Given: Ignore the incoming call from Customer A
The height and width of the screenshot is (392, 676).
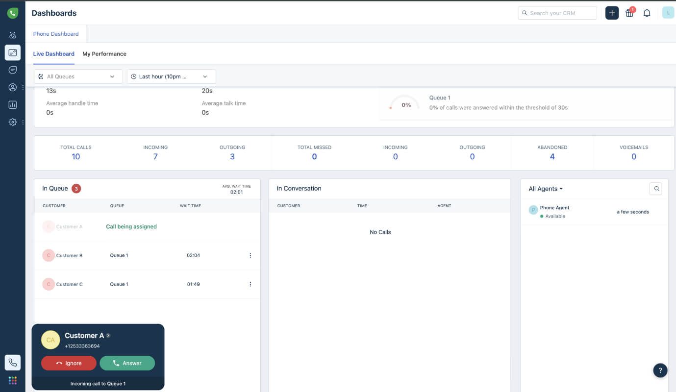Looking at the screenshot, I should pyautogui.click(x=69, y=363).
